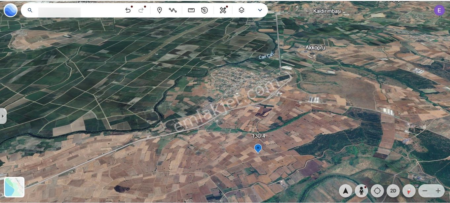Open the account profile avatar E

coord(439,10)
